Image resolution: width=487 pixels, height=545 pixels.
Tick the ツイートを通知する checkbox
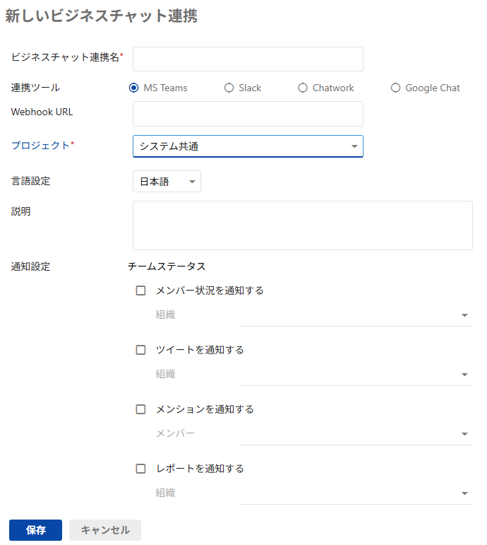(x=140, y=350)
